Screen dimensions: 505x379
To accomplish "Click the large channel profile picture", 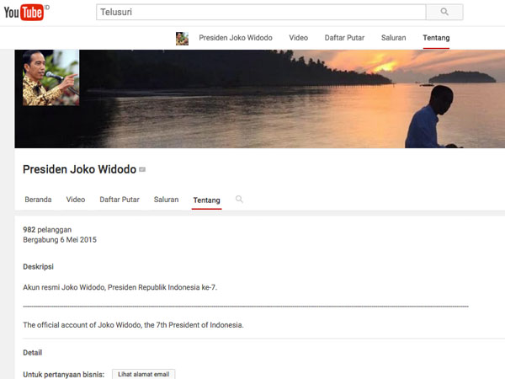I will pos(50,77).
